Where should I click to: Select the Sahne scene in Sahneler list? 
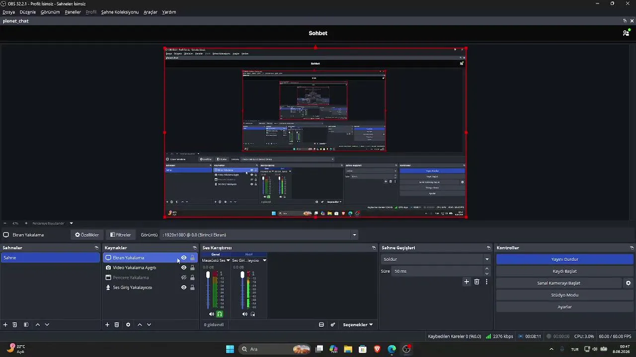50,258
